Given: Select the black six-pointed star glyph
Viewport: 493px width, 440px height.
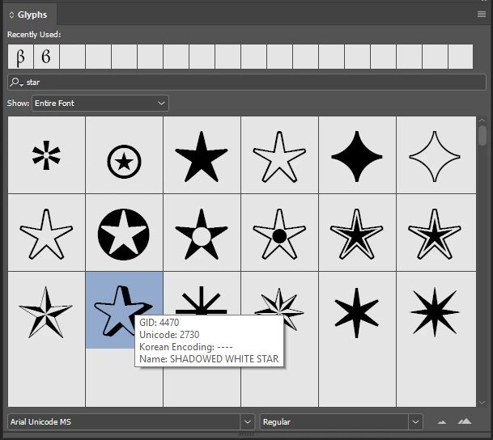Looking at the screenshot, I should coord(357,311).
